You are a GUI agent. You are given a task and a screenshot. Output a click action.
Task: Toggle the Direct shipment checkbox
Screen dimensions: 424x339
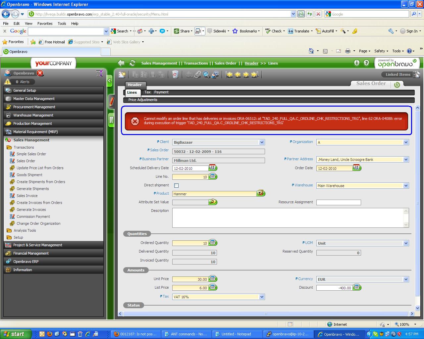[x=176, y=185]
